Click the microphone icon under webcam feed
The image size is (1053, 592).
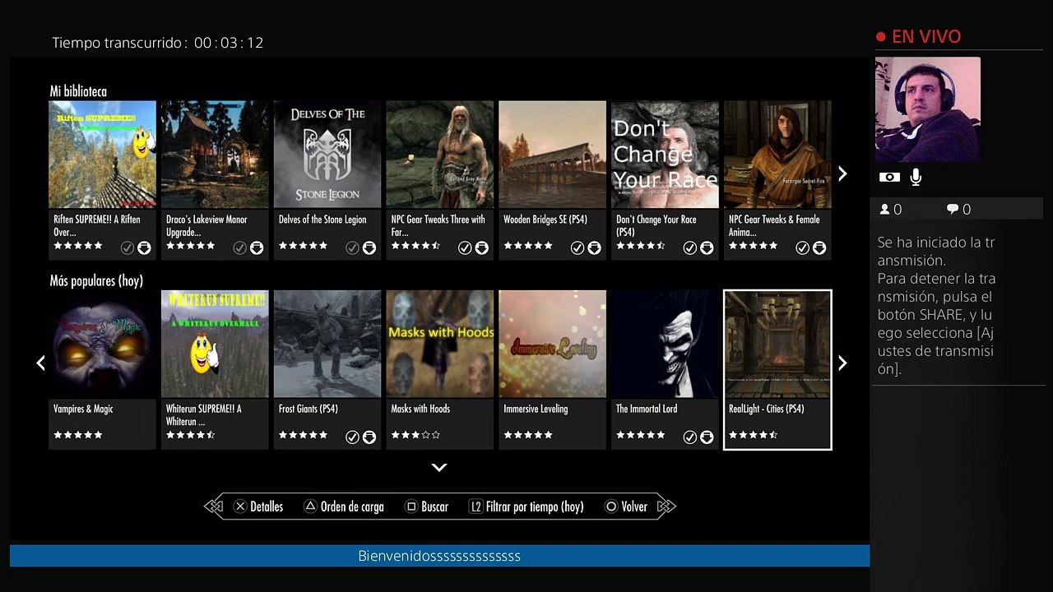(x=916, y=177)
